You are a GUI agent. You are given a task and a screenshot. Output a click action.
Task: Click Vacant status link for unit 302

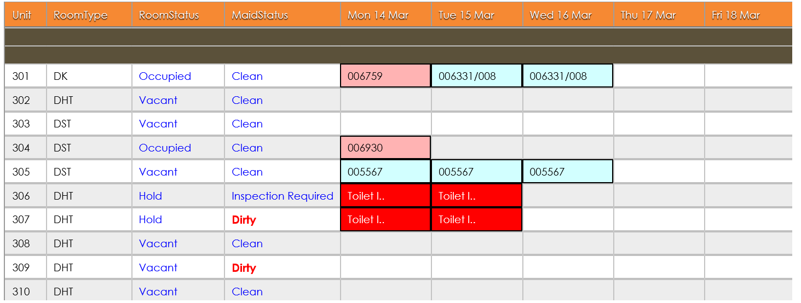[158, 100]
